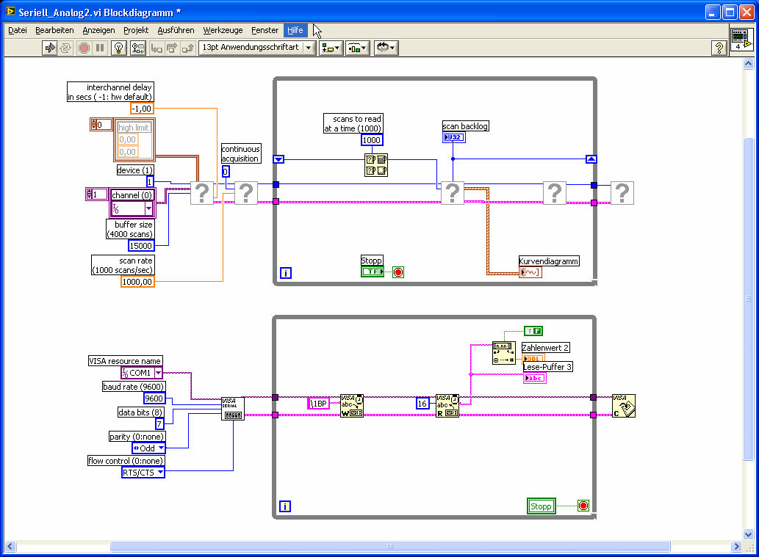Open the context help question mark

(x=720, y=48)
